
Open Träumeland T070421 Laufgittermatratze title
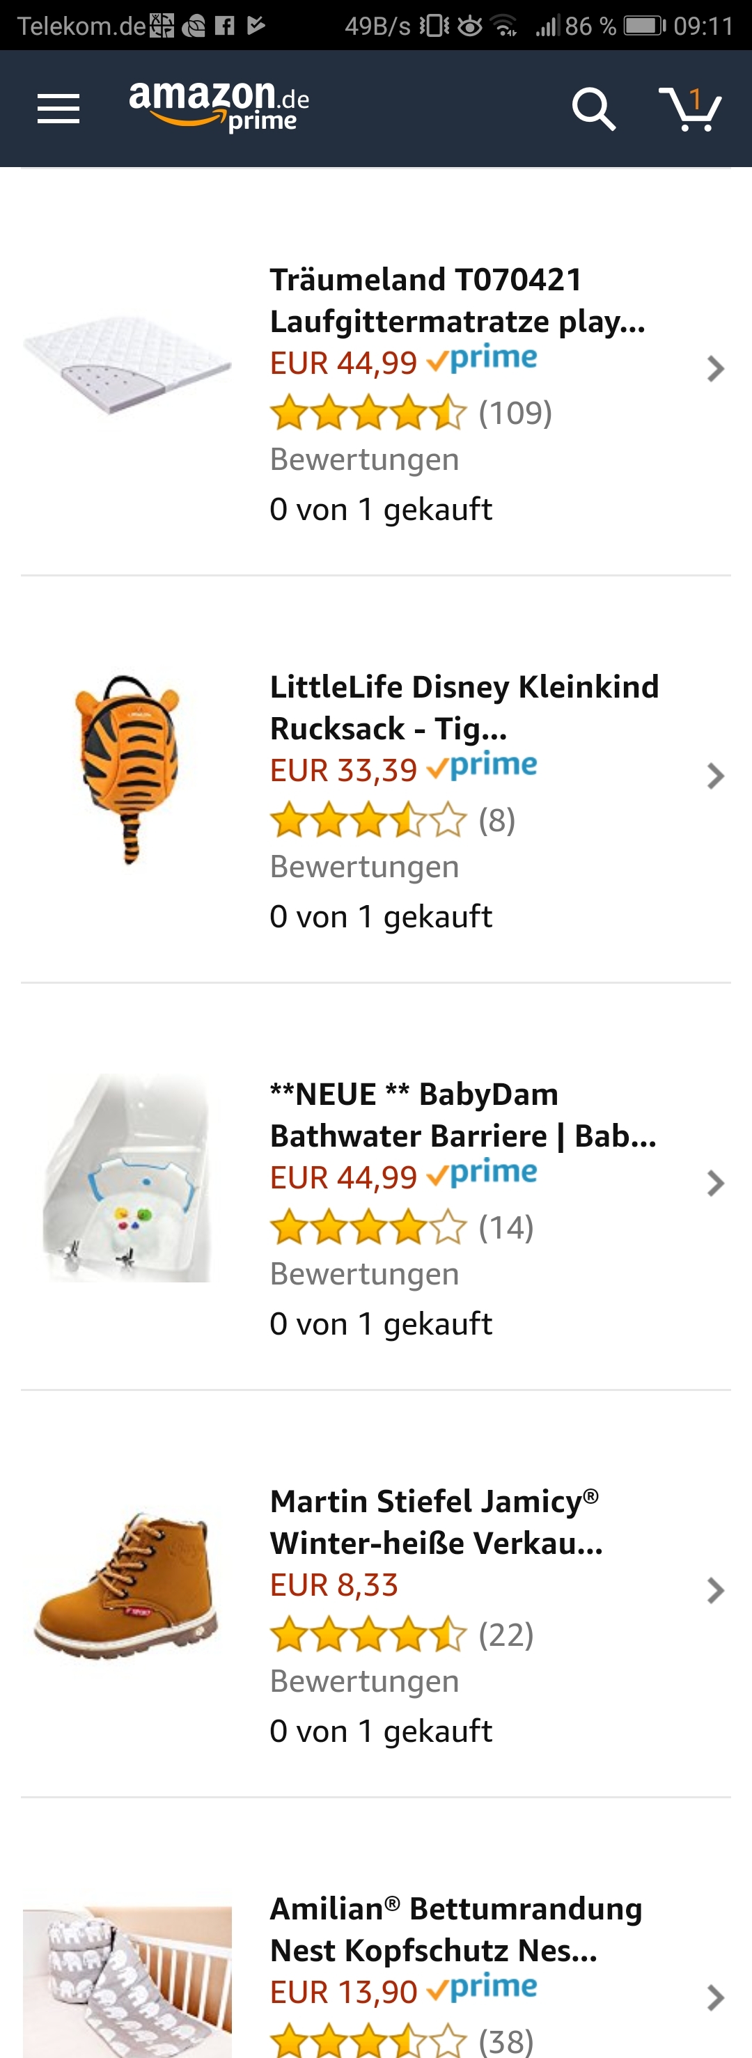pos(458,300)
